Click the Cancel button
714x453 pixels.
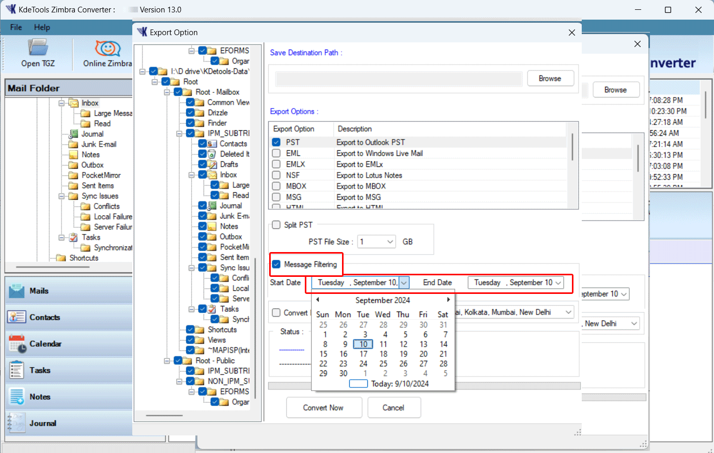click(x=394, y=408)
